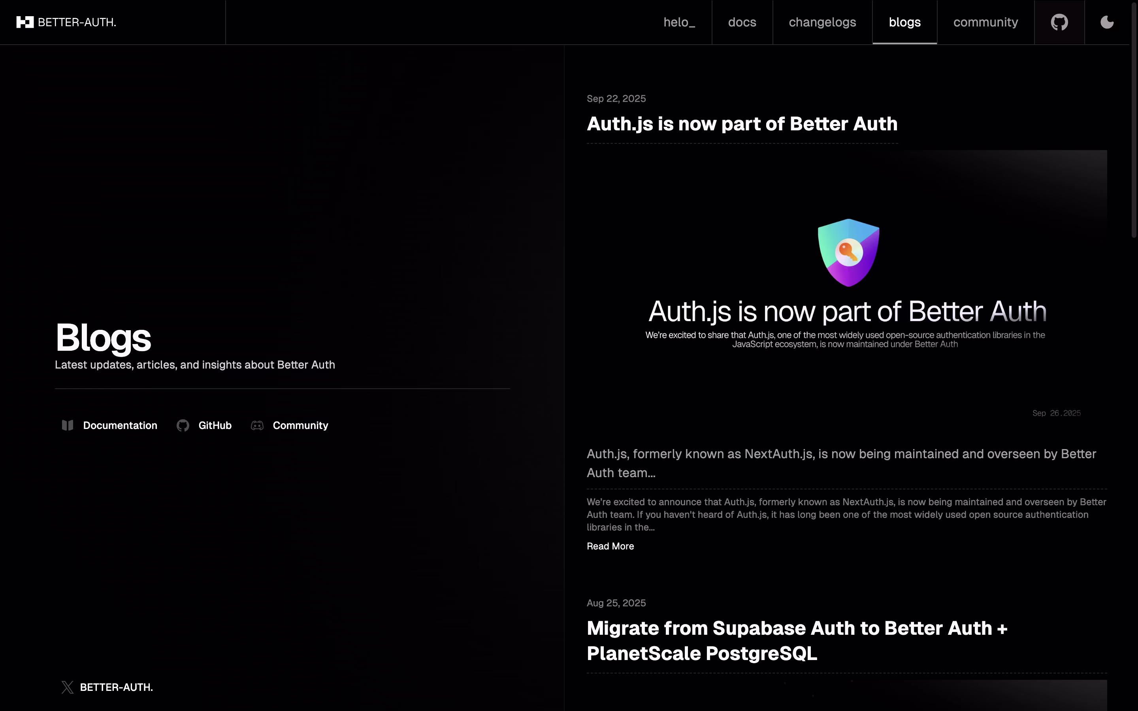Open 'Auth.js is now part of Better Auth' title

(742, 124)
